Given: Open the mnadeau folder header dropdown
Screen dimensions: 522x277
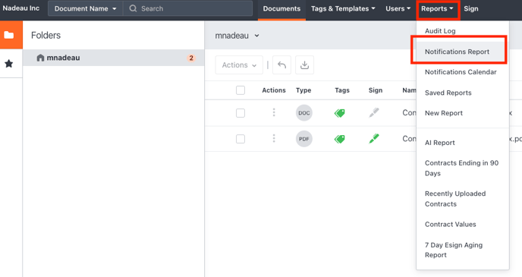Looking at the screenshot, I should tap(237, 36).
